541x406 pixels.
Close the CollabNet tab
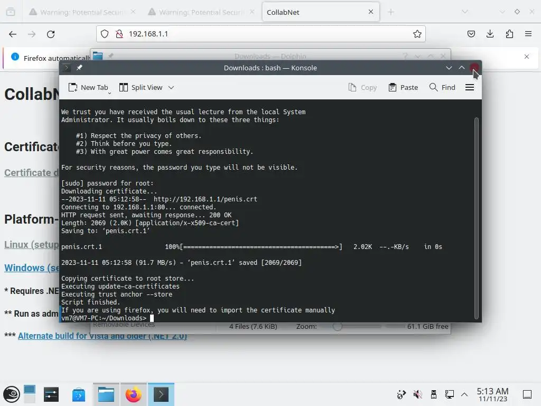coord(370,12)
